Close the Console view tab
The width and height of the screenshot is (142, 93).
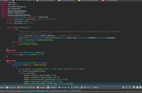tap(69, 87)
